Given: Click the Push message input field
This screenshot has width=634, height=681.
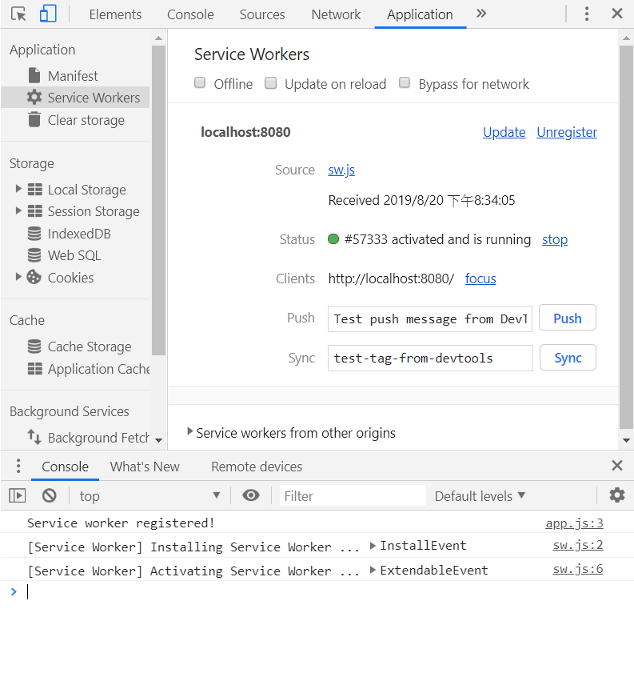Looking at the screenshot, I should 429,318.
